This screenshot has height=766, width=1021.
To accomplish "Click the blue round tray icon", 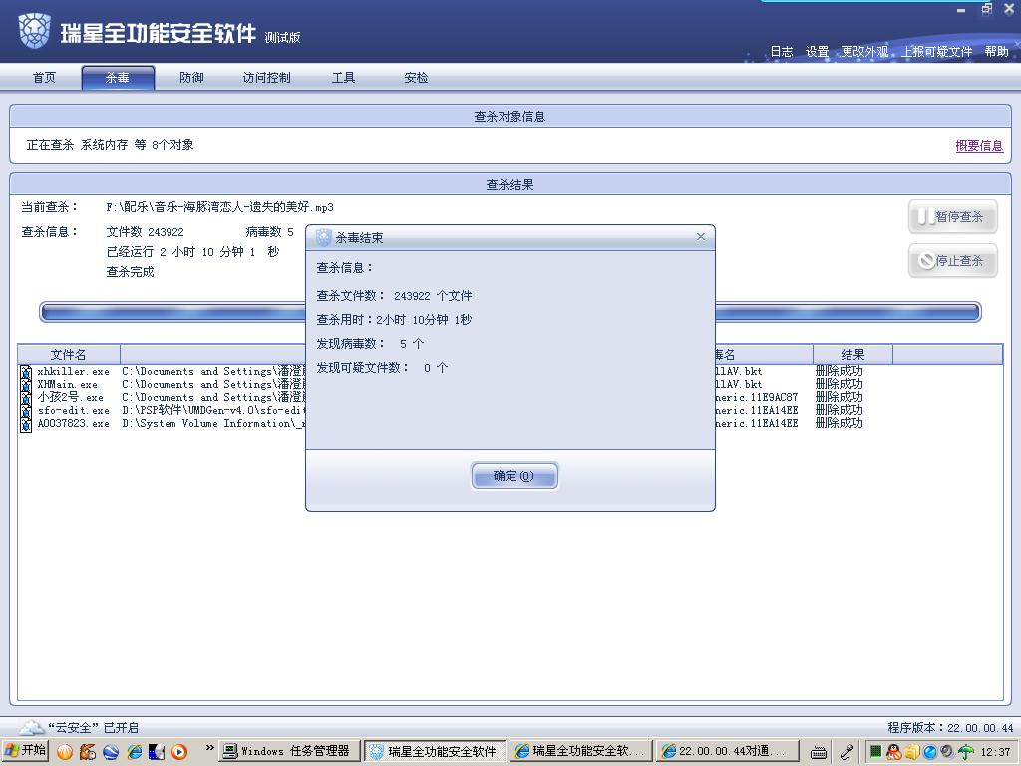I will point(930,752).
